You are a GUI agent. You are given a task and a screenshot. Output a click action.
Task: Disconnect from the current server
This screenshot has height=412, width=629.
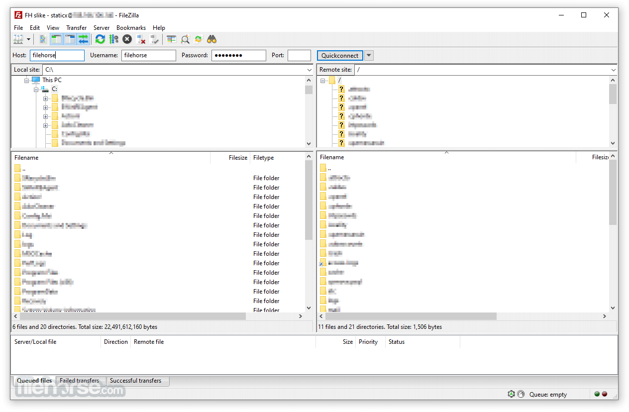[141, 39]
